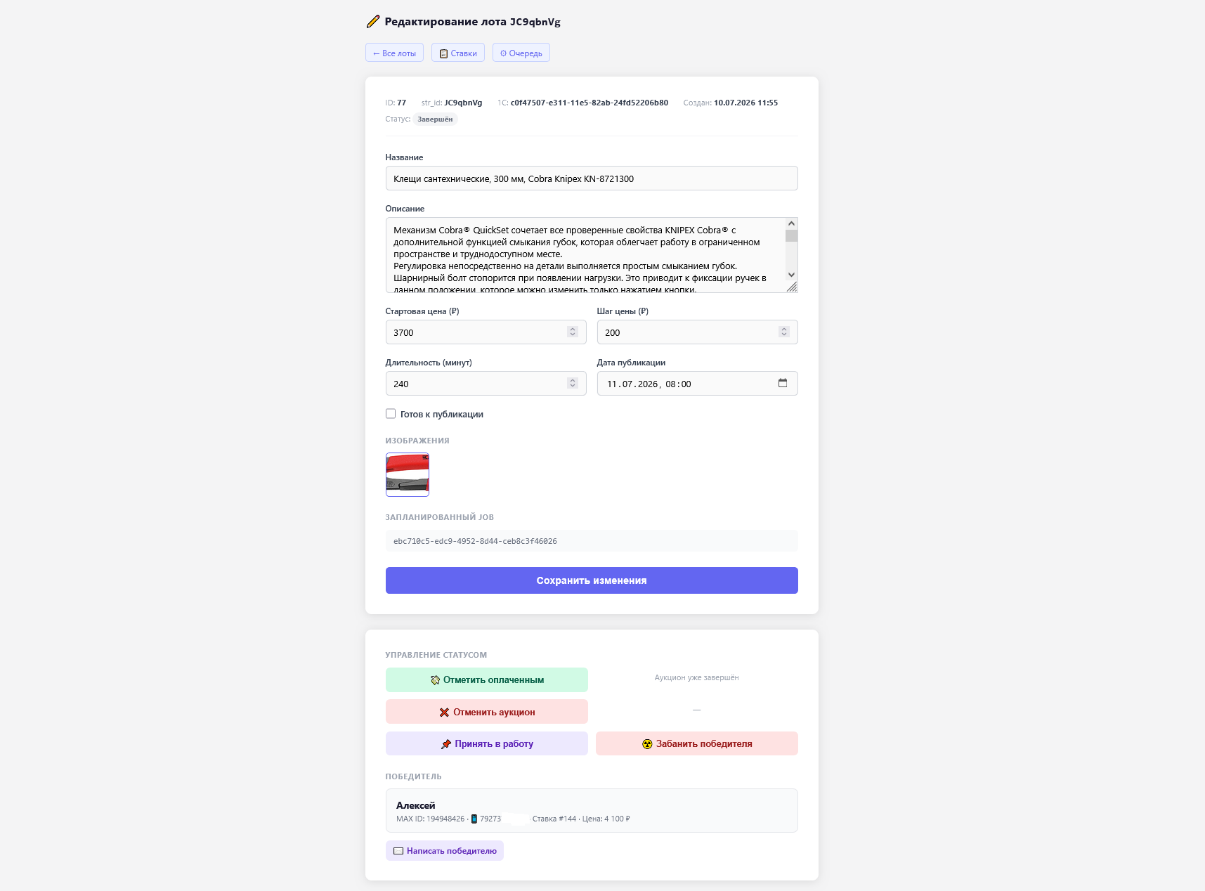Save changes with Сохранить изменения
The image size is (1205, 891).
(592, 580)
